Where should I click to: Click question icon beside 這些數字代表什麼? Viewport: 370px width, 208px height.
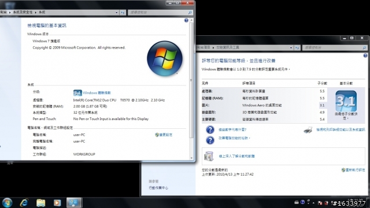coord(210,129)
